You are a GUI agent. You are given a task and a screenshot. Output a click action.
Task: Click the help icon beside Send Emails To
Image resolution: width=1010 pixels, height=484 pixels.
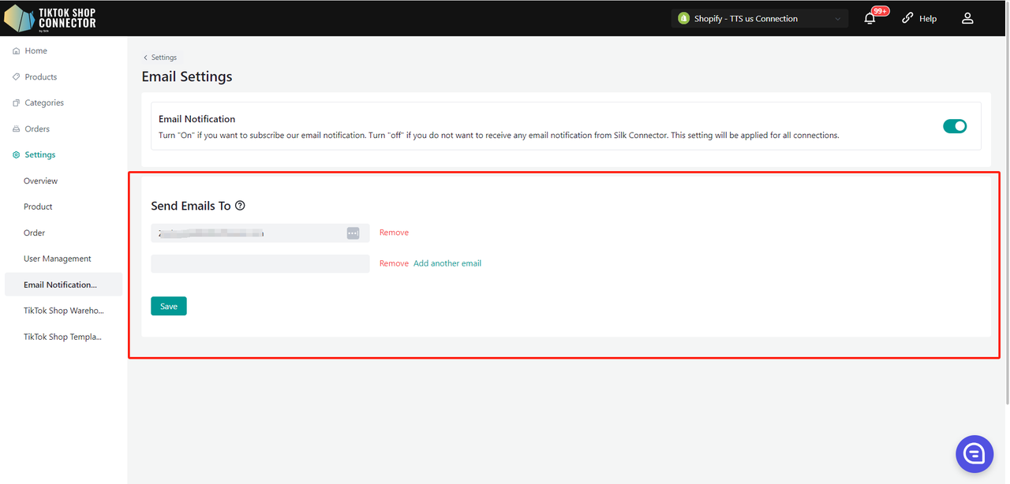click(240, 206)
